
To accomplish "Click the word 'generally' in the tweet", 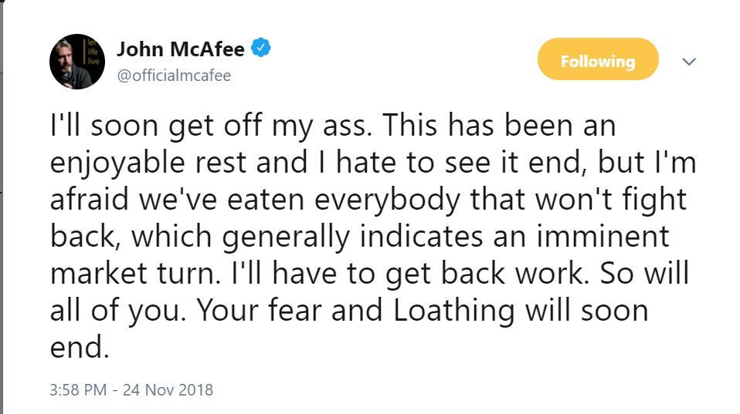I will (x=286, y=238).
